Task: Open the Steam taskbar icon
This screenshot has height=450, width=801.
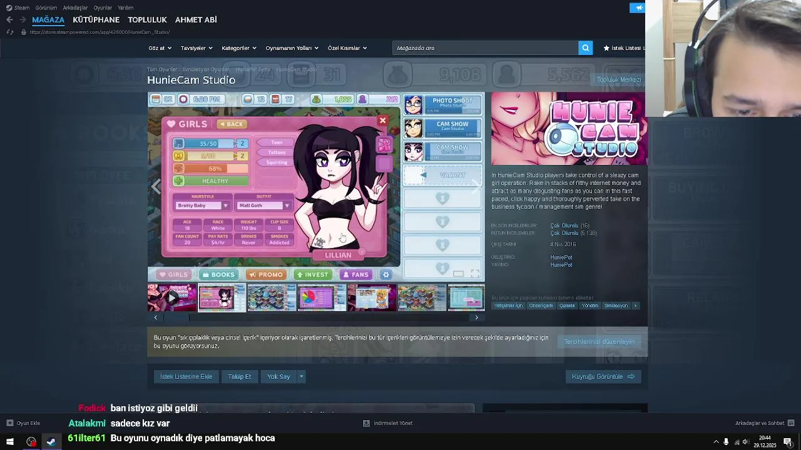Action: [51, 442]
